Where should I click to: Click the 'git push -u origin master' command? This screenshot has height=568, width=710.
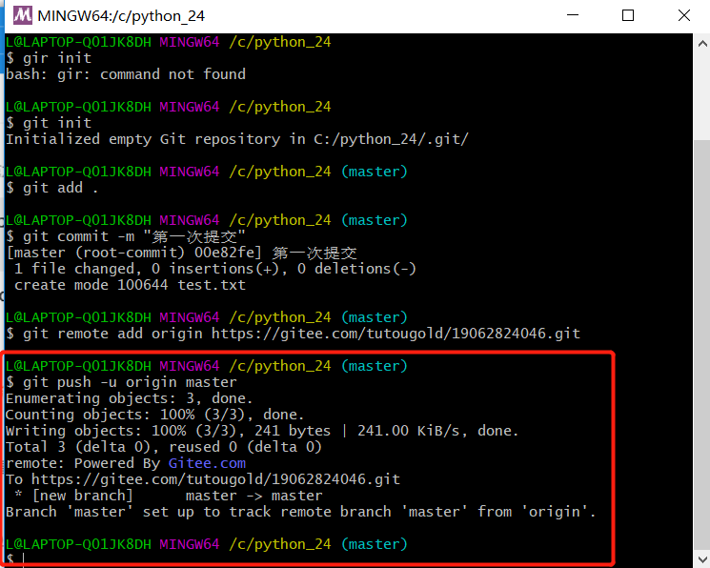click(x=121, y=382)
